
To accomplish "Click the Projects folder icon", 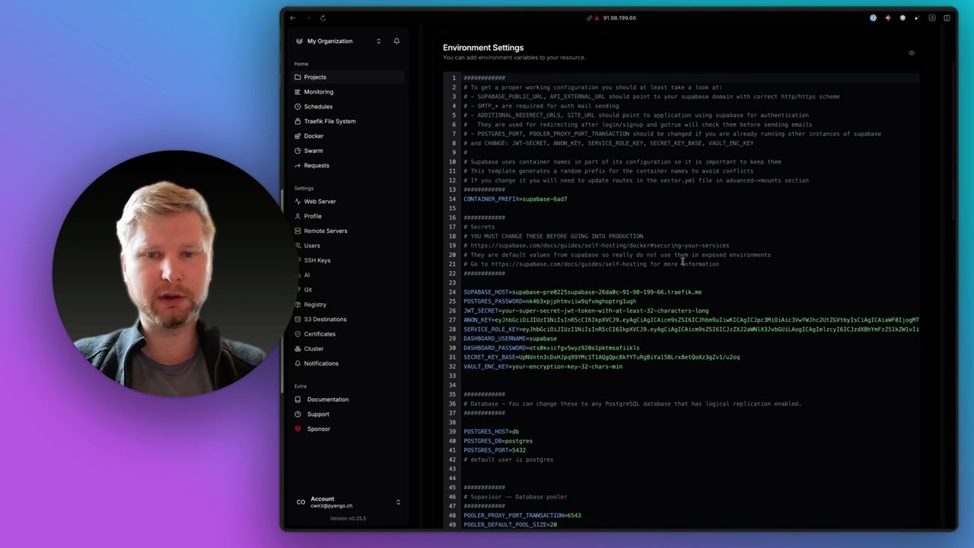I will [x=298, y=77].
